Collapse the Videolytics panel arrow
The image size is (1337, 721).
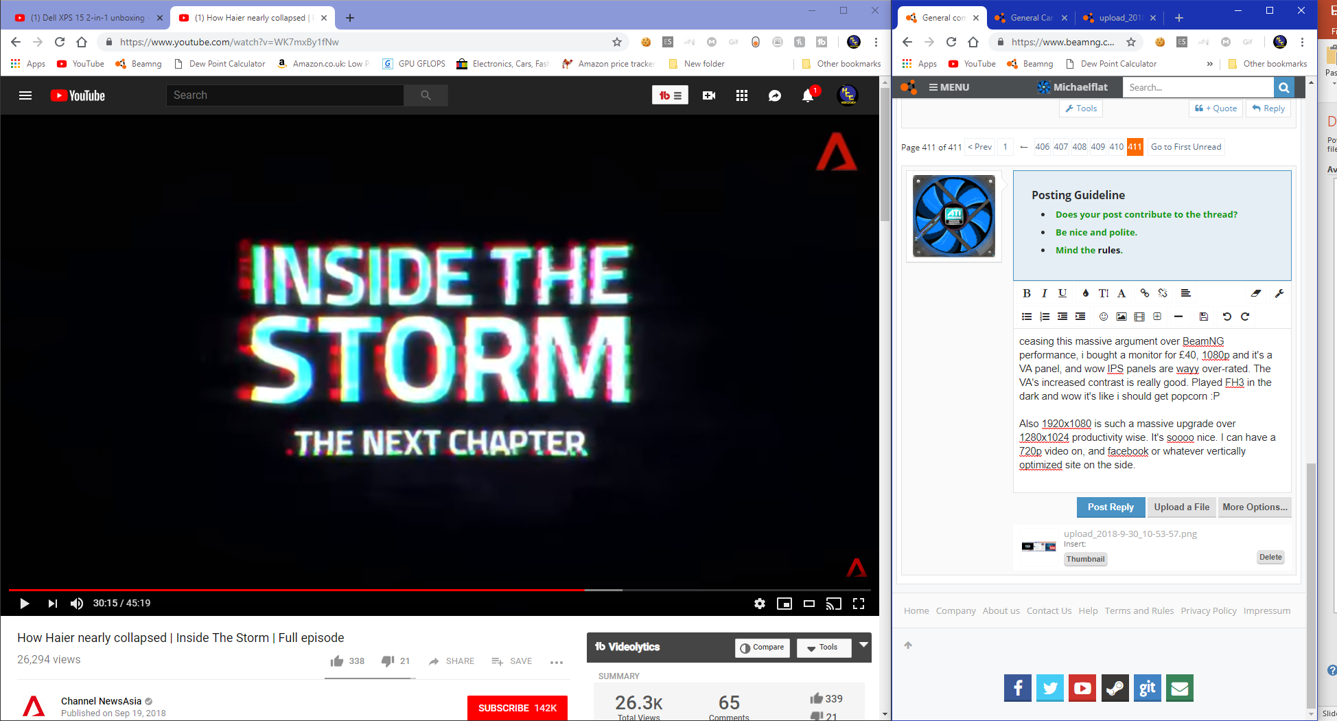pyautogui.click(x=863, y=645)
